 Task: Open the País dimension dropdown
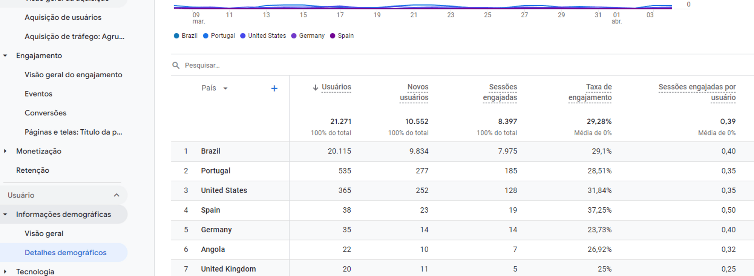[x=225, y=88]
